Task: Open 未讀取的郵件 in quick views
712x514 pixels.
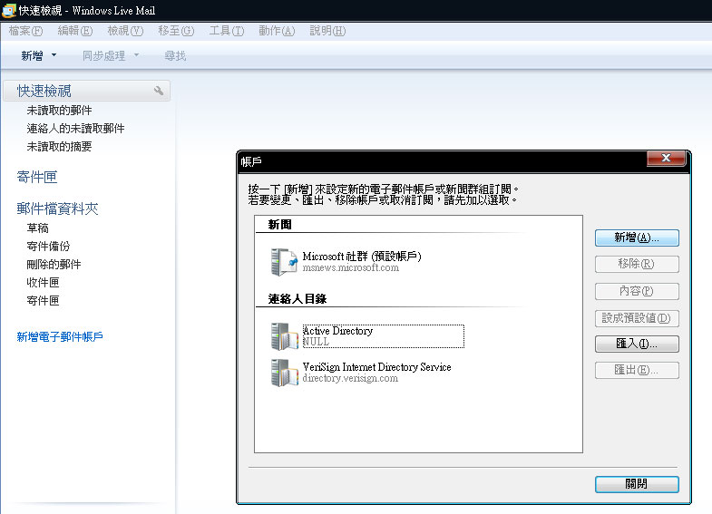Action: (x=59, y=111)
